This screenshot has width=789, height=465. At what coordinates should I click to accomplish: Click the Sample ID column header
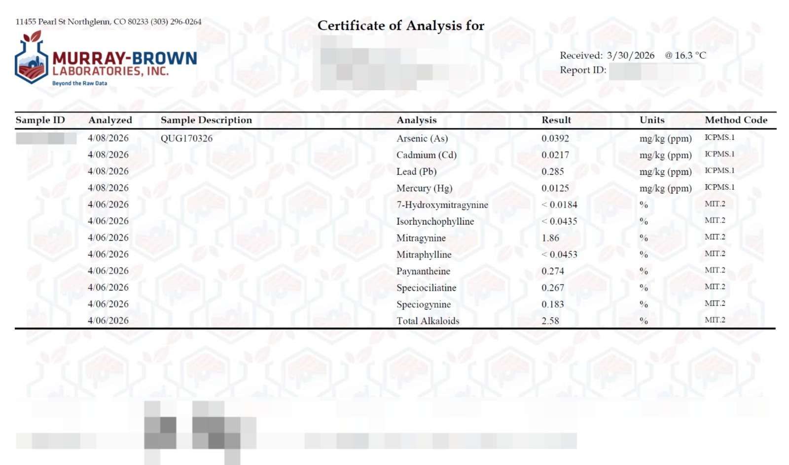tap(40, 120)
